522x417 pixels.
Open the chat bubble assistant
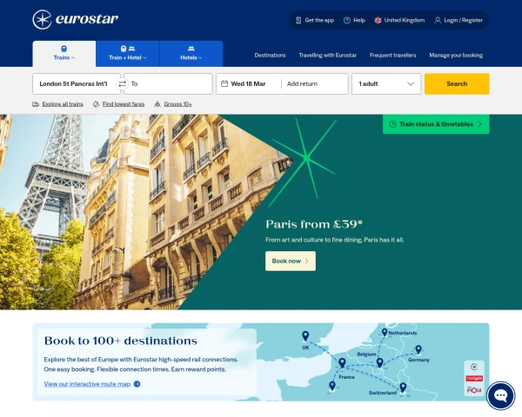coord(501,396)
